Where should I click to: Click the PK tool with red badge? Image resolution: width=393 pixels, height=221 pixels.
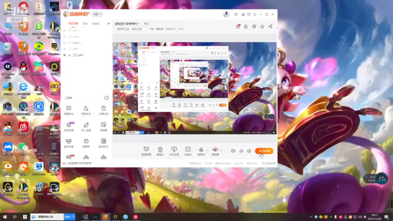pyautogui.click(x=69, y=157)
